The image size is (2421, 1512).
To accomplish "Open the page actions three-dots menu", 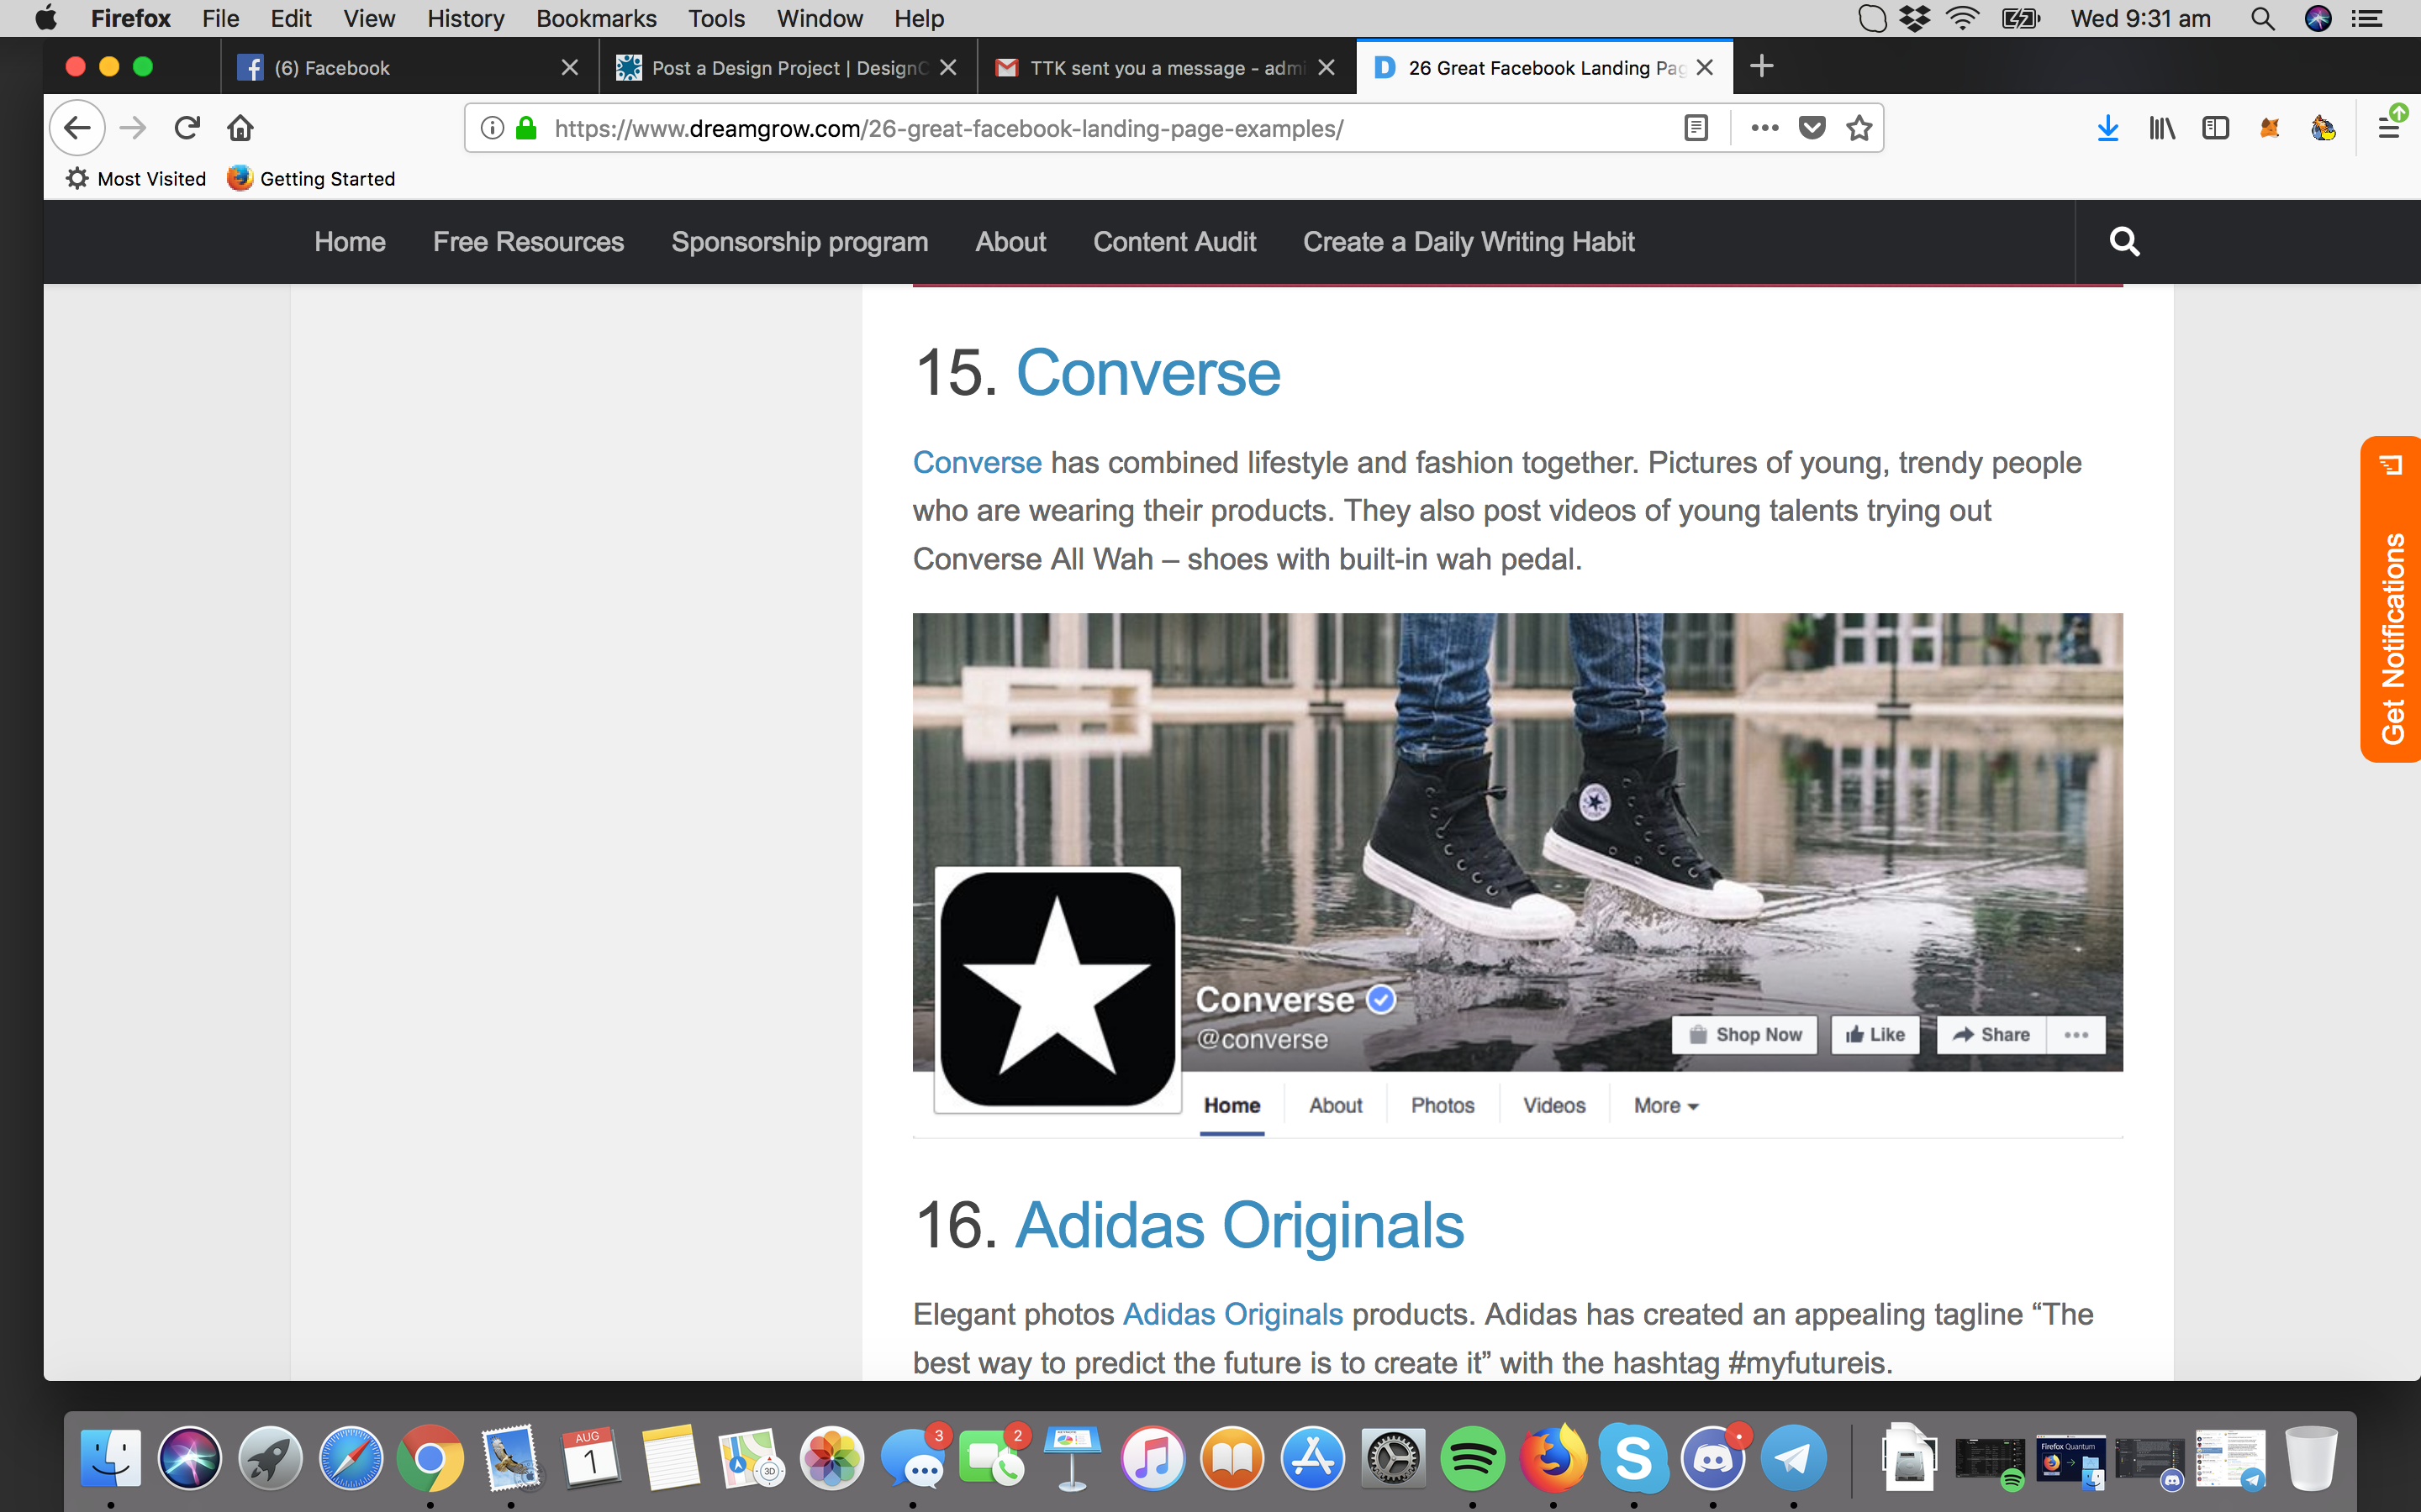I will point(1764,128).
